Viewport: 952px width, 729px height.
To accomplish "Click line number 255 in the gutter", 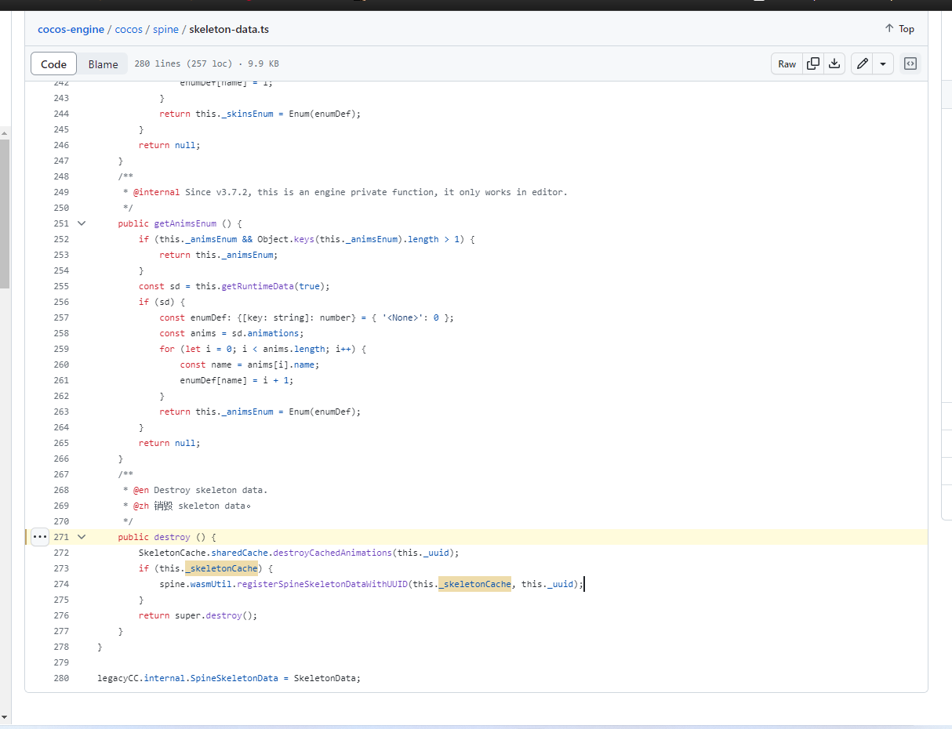I will click(x=61, y=286).
